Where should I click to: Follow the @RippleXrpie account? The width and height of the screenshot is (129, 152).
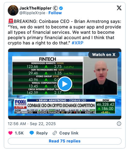click(55, 13)
